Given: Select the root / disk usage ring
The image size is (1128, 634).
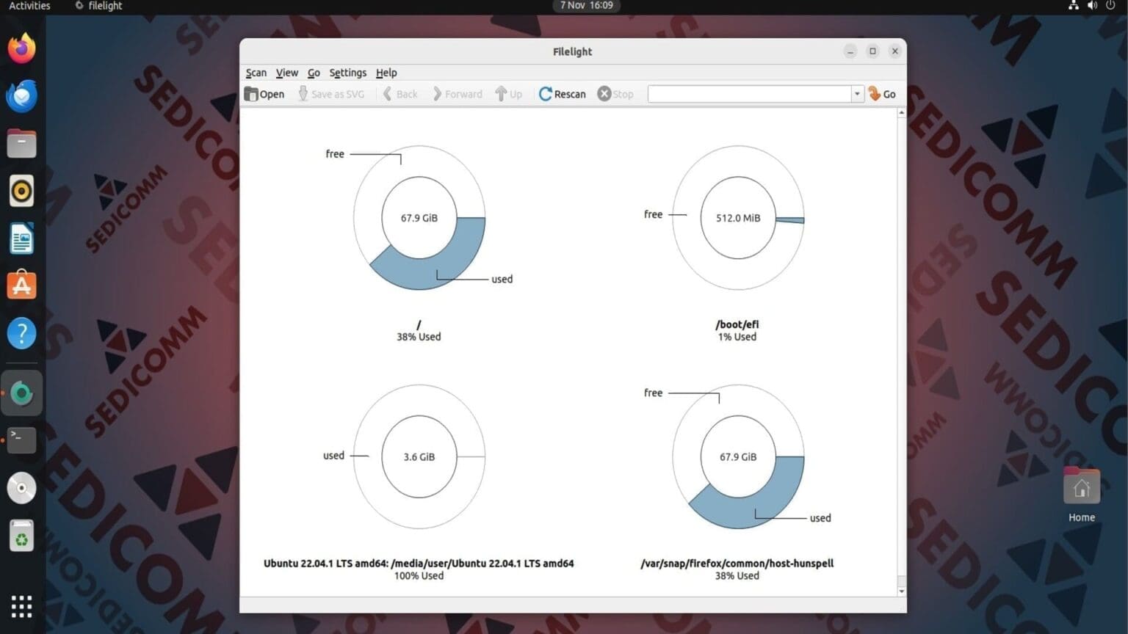Looking at the screenshot, I should (x=419, y=218).
